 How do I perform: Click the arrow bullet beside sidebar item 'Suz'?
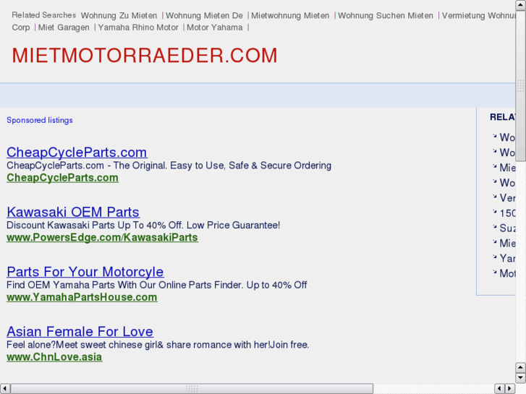pos(494,227)
